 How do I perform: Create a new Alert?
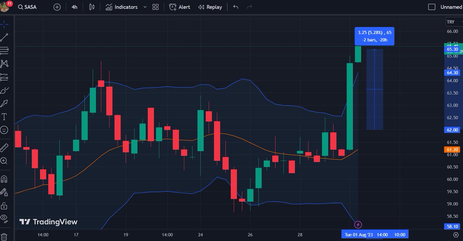(180, 7)
